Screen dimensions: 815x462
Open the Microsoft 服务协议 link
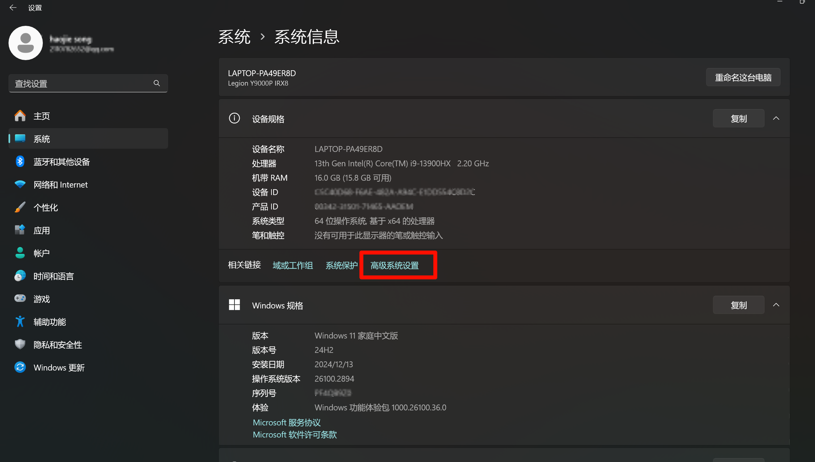286,422
